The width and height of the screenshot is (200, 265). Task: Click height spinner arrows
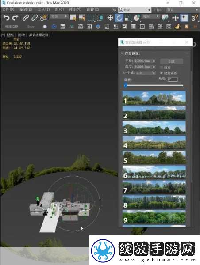click(x=154, y=67)
